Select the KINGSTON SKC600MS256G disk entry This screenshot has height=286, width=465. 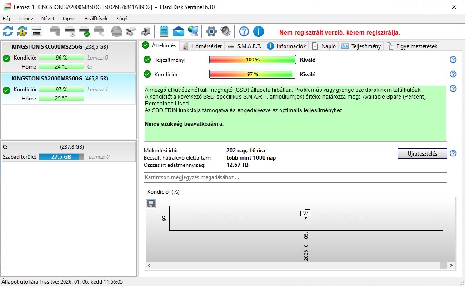[x=69, y=57]
